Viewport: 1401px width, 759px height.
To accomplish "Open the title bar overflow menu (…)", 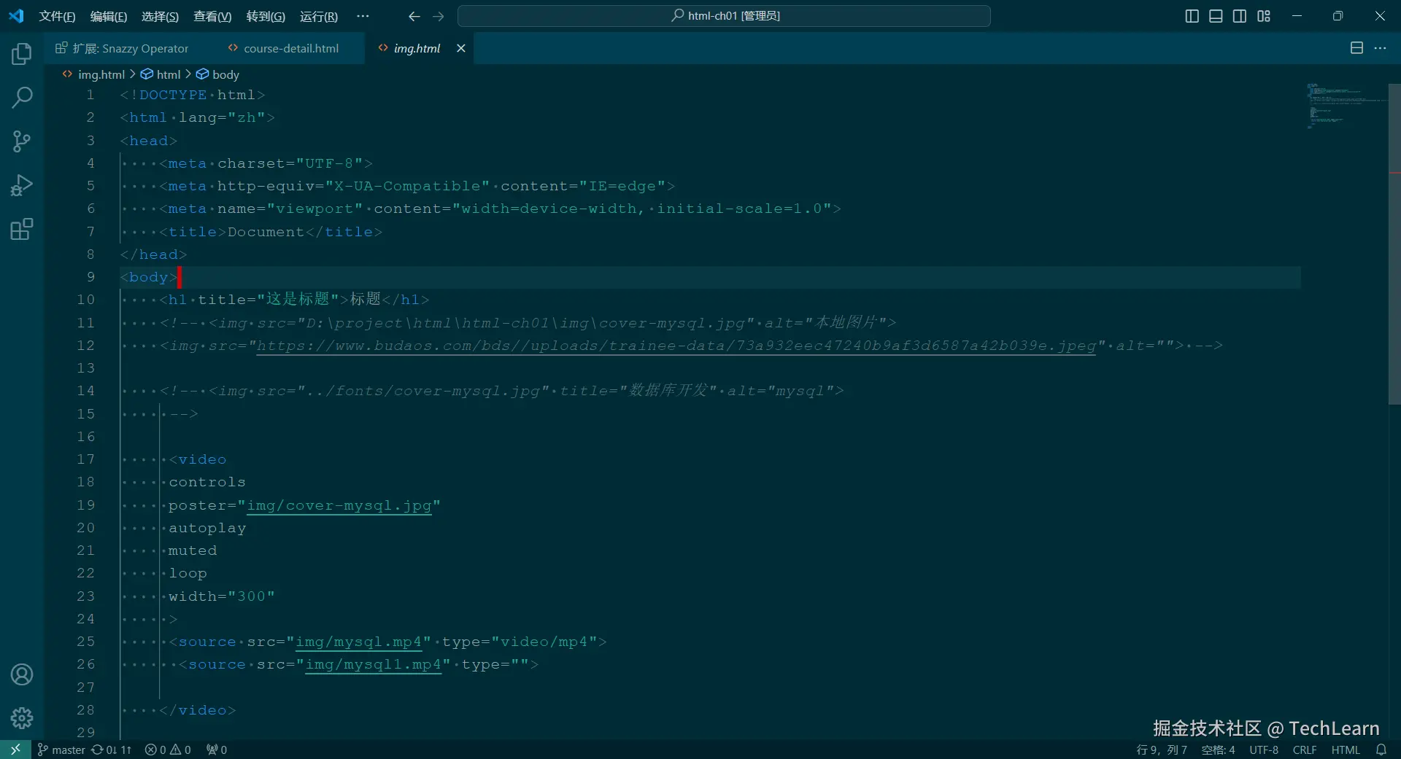I will (363, 16).
